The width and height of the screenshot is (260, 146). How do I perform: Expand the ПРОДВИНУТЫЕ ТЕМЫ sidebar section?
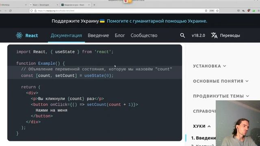click(221, 96)
